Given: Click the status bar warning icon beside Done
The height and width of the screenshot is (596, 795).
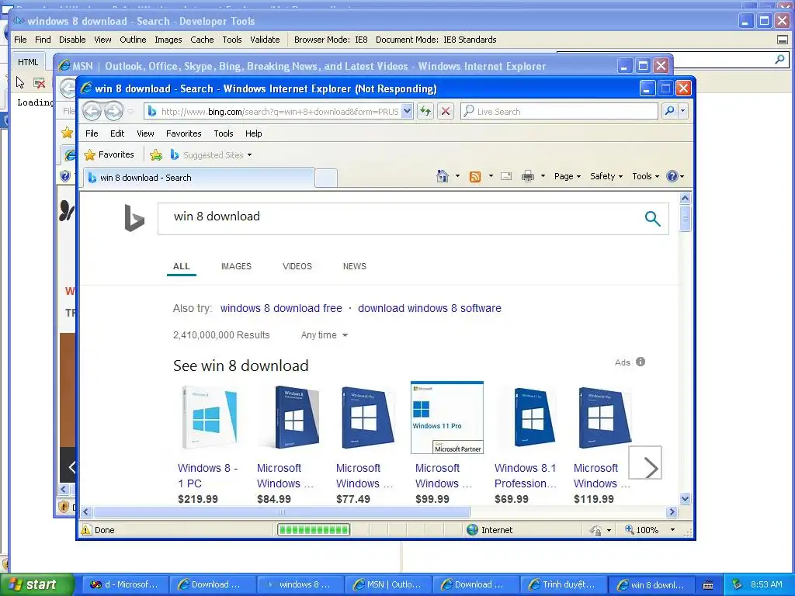Looking at the screenshot, I should (86, 529).
